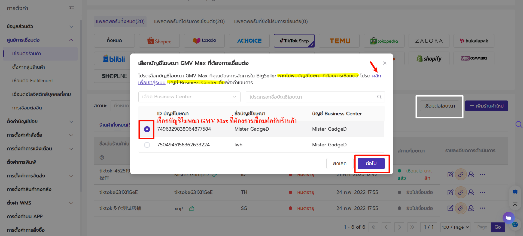Link icon for tiktoke631XflGeE row
Screen dimensions: 523x236
pyautogui.click(x=461, y=192)
